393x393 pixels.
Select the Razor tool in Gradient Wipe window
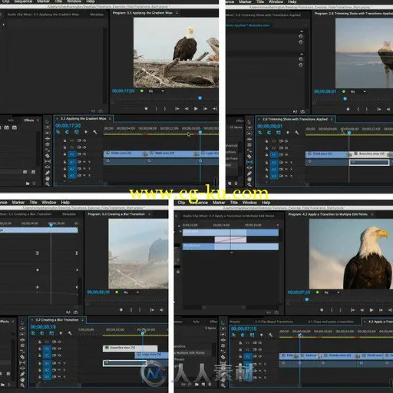(x=48, y=156)
